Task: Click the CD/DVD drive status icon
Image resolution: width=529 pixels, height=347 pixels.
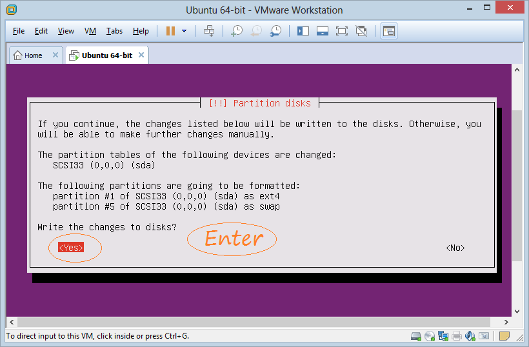Action: 430,336
